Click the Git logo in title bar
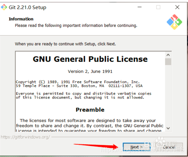The image size is (188, 157). [x=4, y=7]
